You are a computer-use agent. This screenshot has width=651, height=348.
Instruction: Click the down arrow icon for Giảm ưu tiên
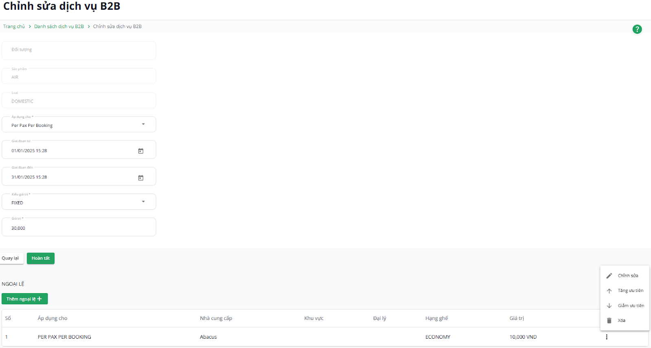point(609,306)
